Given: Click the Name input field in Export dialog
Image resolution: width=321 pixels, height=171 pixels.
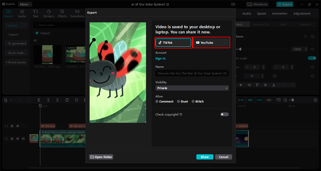Looking at the screenshot, I should [x=192, y=73].
